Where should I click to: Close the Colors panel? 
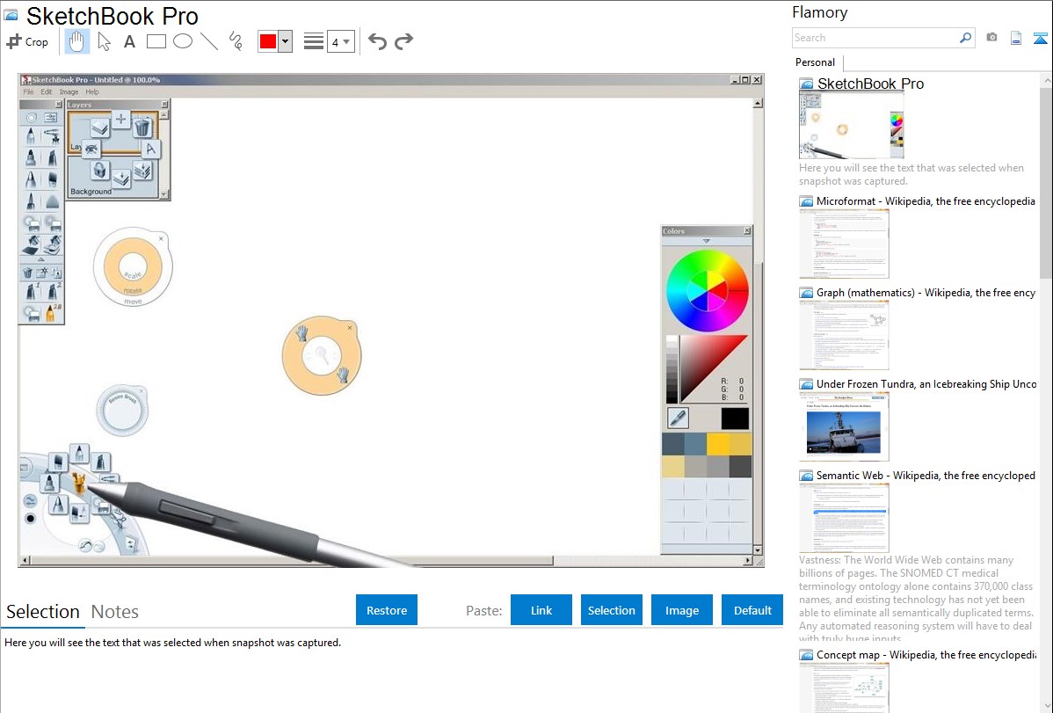747,230
